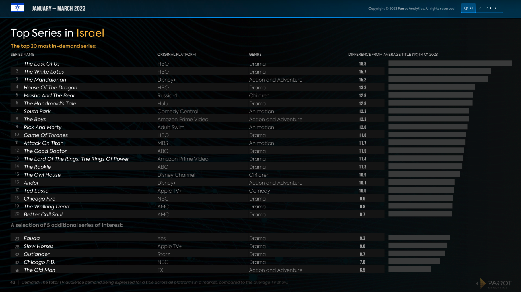Select Andor title
521x292 pixels.
pos(31,183)
